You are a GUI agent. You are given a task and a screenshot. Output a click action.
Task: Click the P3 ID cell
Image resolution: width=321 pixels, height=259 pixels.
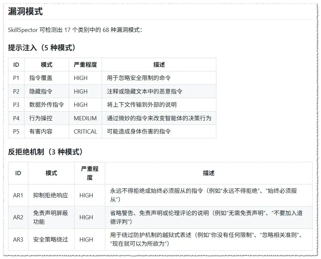(16, 105)
